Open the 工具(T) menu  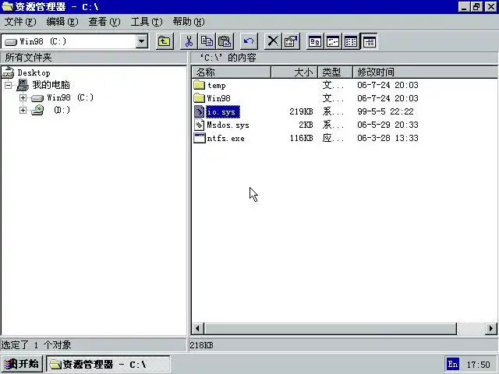click(147, 22)
